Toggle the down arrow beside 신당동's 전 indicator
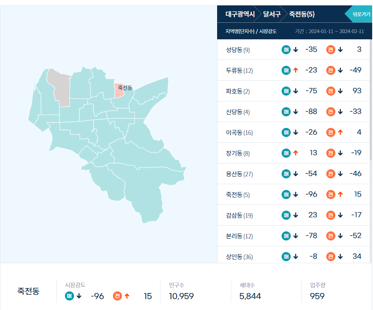Screen dimensions: 373x310 pos(340,112)
